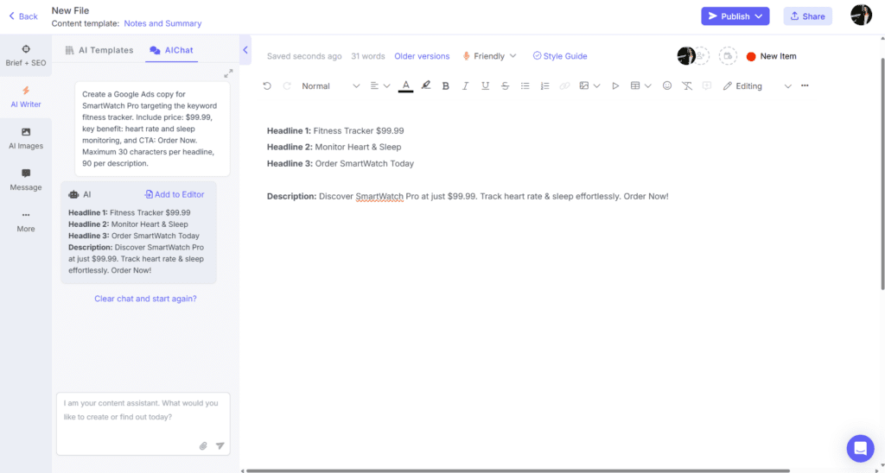Screen dimensions: 885x473
Task: Open the AI Images sidebar item
Action: (26, 139)
